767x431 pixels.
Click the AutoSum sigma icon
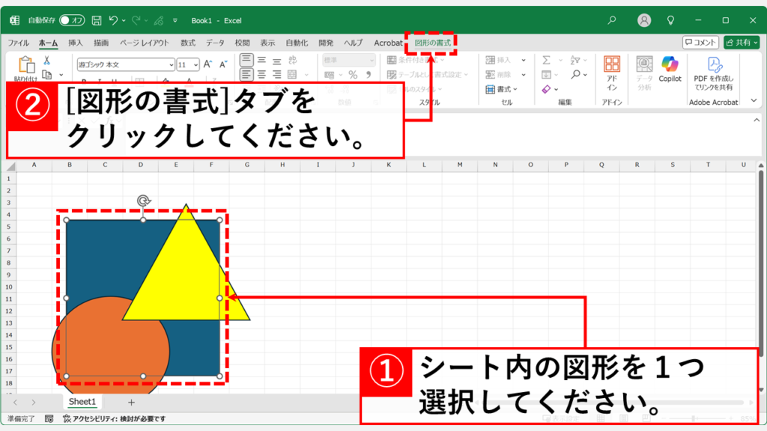point(546,60)
